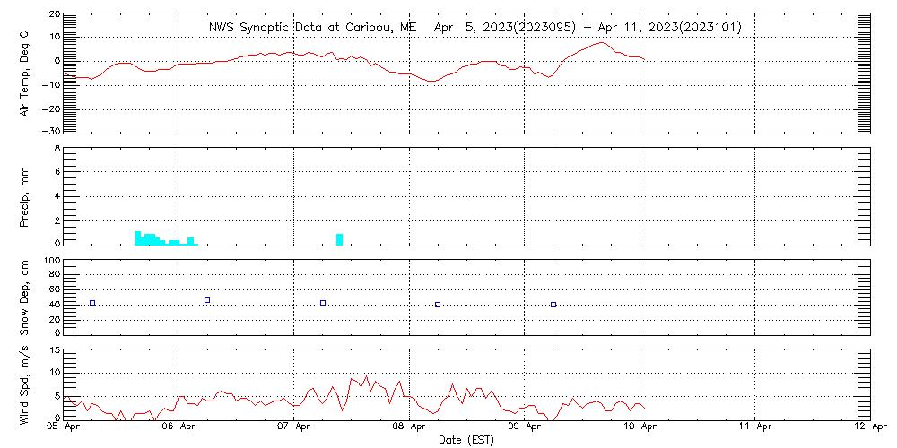Click the '10-Apr' date tick label
The height and width of the screenshot is (448, 897).
click(640, 427)
